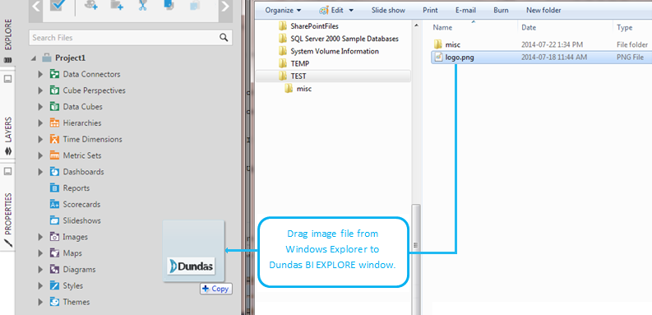Expand the Time Dimensions node arrow

pyautogui.click(x=40, y=139)
